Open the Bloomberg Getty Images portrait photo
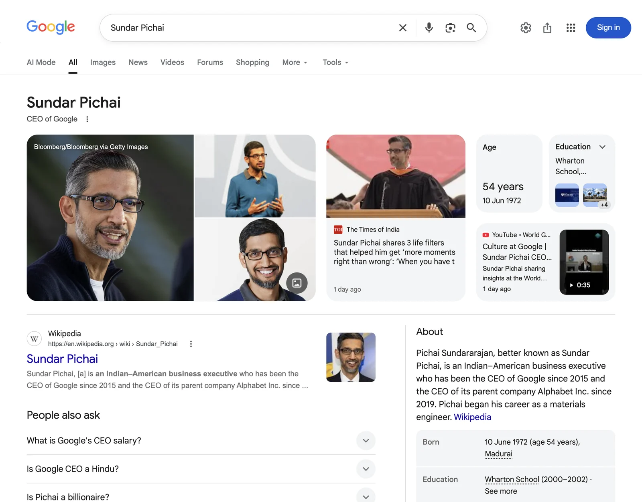 click(110, 218)
